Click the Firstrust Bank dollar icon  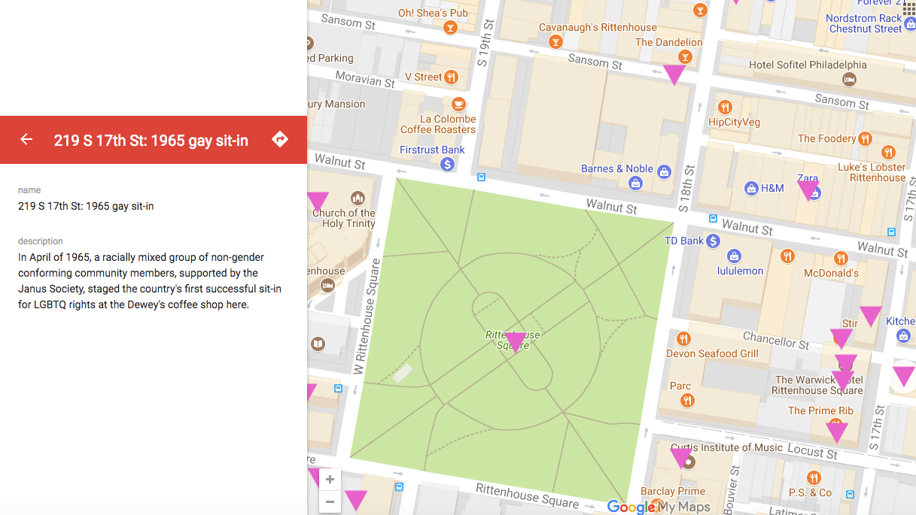coord(447,164)
